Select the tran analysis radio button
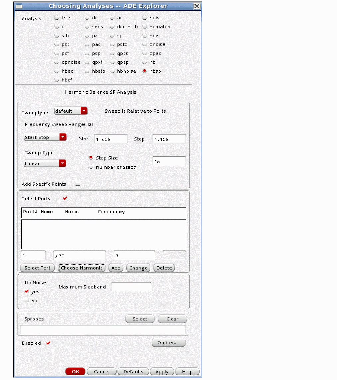The width and height of the screenshot is (337, 380). tap(57, 18)
